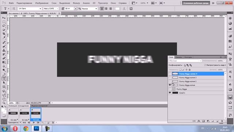Screen dimensions: 234x132
Task: Align text left in options bar
Action: tap(102, 9)
